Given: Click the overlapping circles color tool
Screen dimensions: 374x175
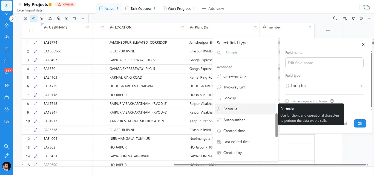Looking at the screenshot, I should [58, 18].
